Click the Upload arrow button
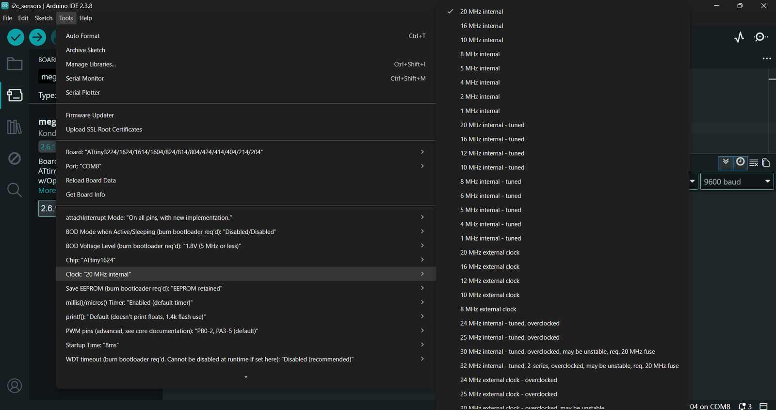 pos(37,37)
